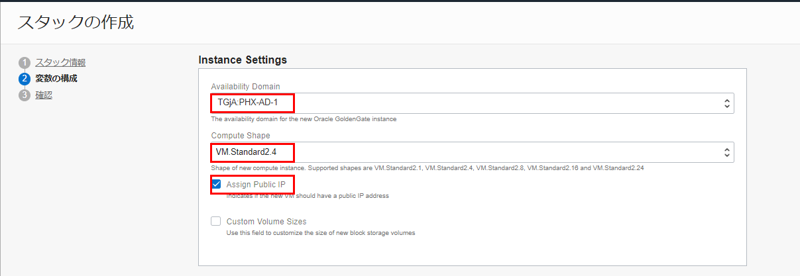Click the step 1 numbered circle icon
800x276 pixels.
coord(25,63)
